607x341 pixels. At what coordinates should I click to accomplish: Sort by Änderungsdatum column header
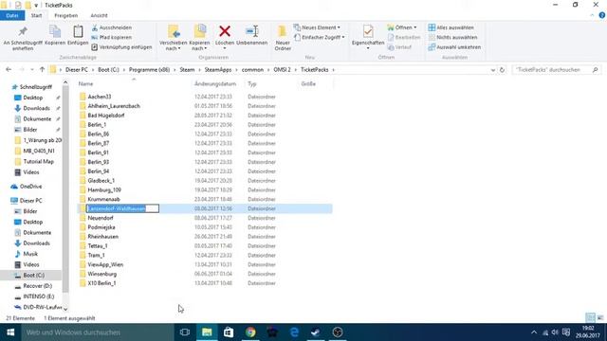point(215,84)
